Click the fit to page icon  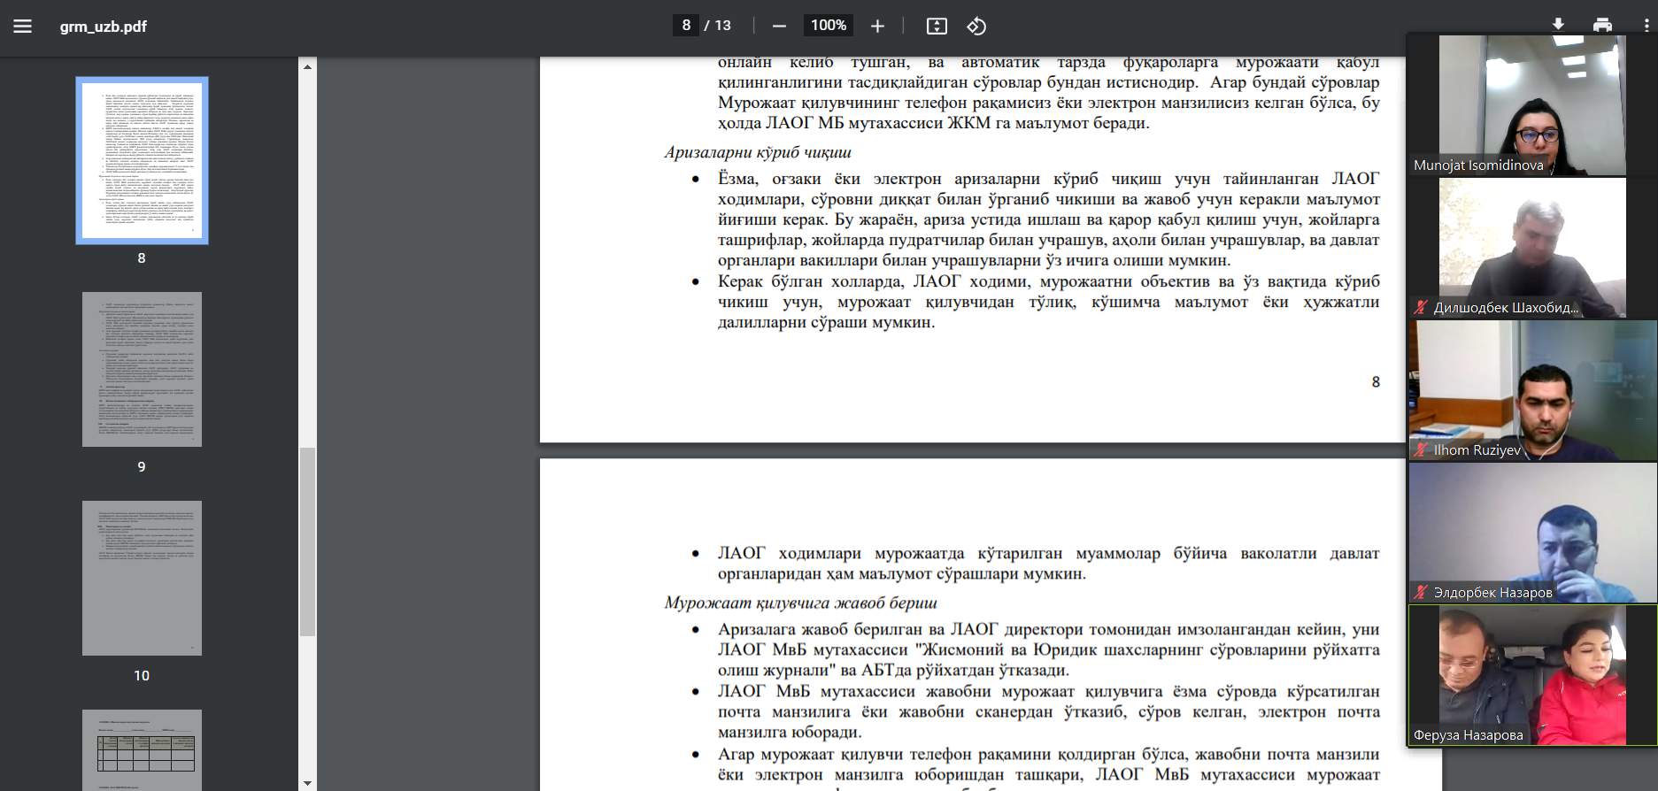(936, 27)
